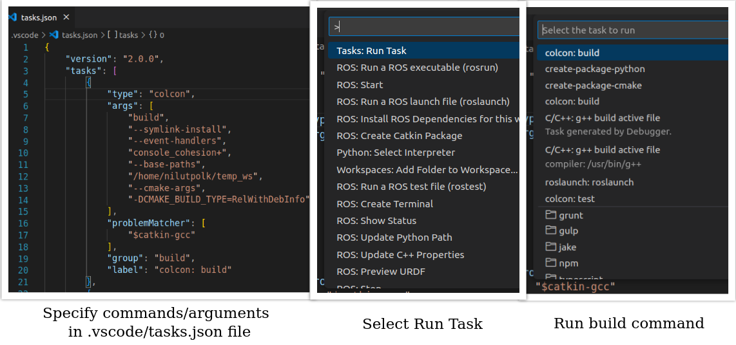The width and height of the screenshot is (736, 345).
Task: Click the folder icon beside gulp
Action: click(550, 230)
